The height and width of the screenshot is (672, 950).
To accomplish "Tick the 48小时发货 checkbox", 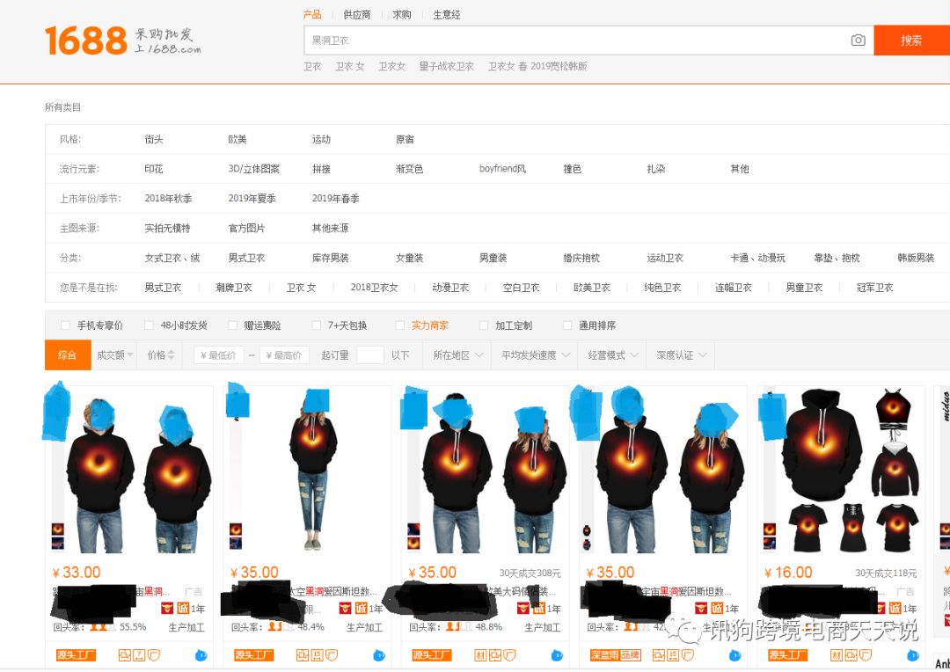I will (x=149, y=325).
